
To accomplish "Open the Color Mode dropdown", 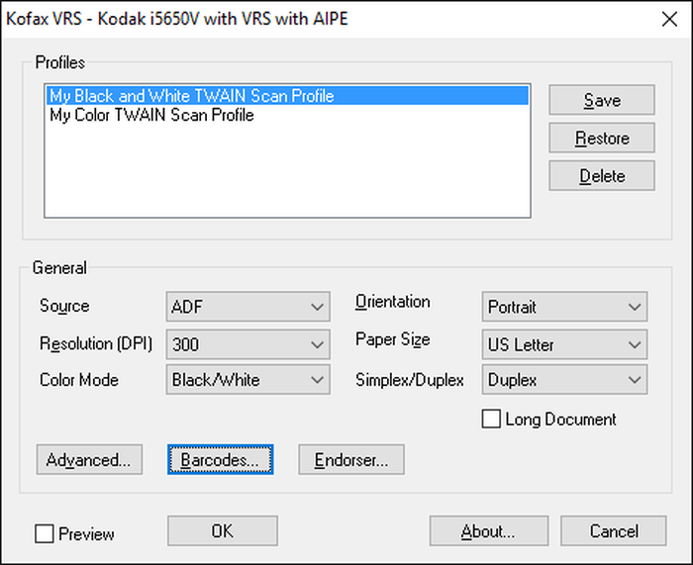I will click(247, 379).
